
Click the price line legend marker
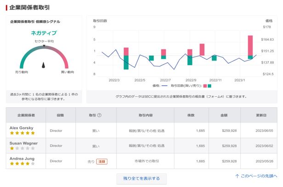click(164, 86)
